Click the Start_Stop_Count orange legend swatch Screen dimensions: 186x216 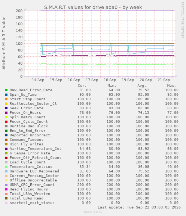click(x=6, y=99)
